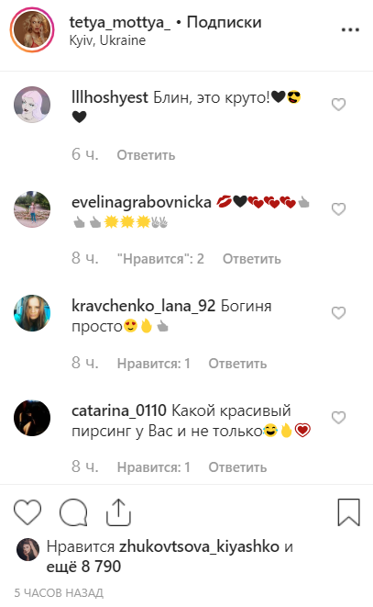Reply to evelinagrabovnicka using Ответить

[252, 259]
